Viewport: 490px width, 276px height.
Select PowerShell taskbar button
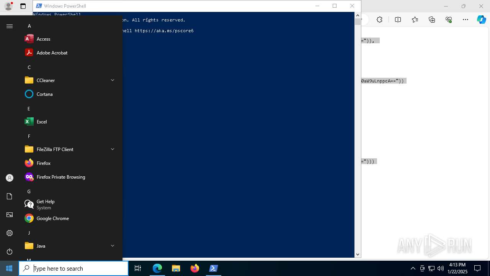pos(214,268)
